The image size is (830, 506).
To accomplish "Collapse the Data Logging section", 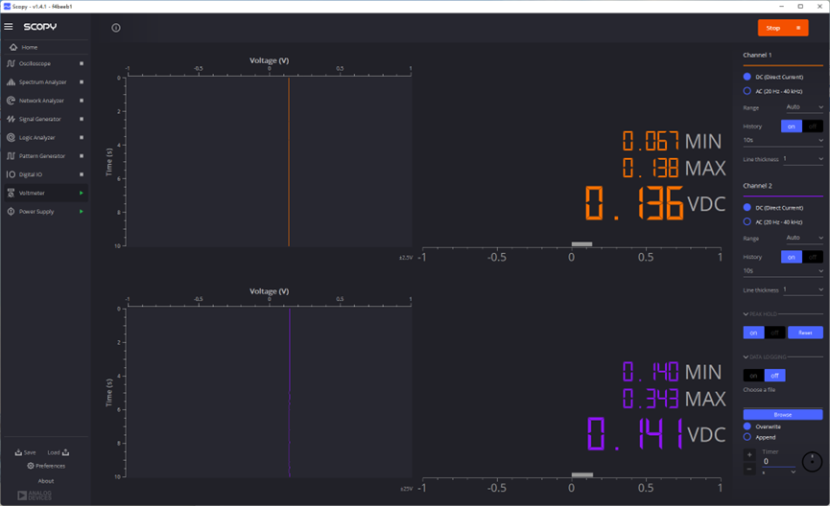I will (746, 356).
